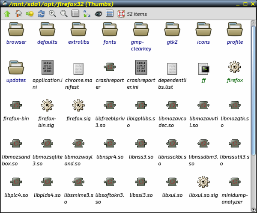Select the libmozsandbox.so library icon
This screenshot has height=213, width=257.
(16, 144)
